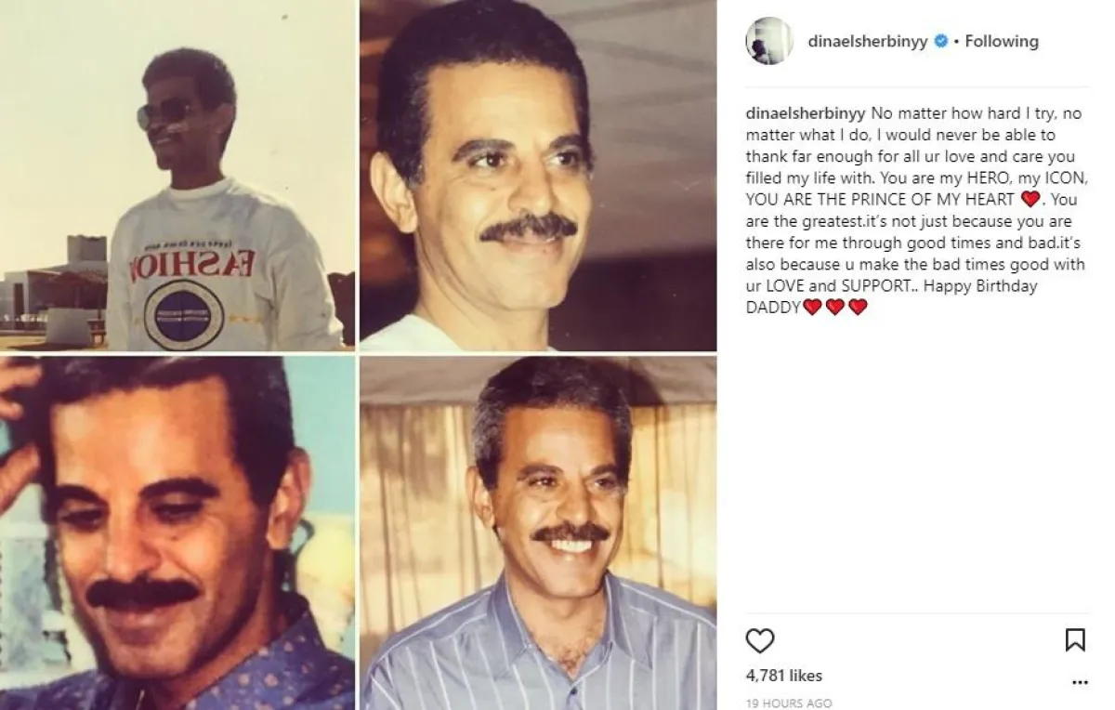Open the three-dot more options menu
Viewport: 1115px width, 710px height.
coord(1079,682)
